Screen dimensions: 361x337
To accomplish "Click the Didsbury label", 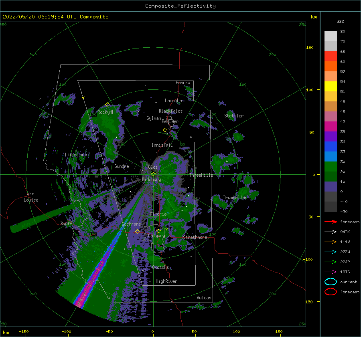I will 151,180.
